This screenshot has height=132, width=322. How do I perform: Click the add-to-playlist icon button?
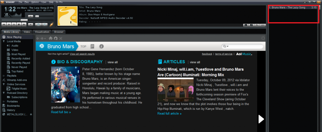(257, 25)
